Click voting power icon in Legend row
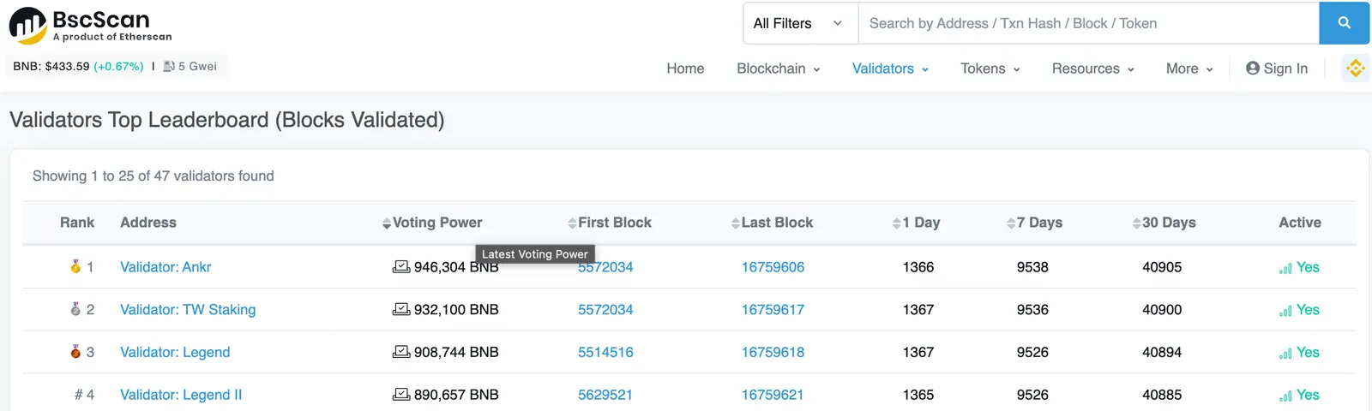Viewport: 1372px width, 411px height. [x=401, y=352]
